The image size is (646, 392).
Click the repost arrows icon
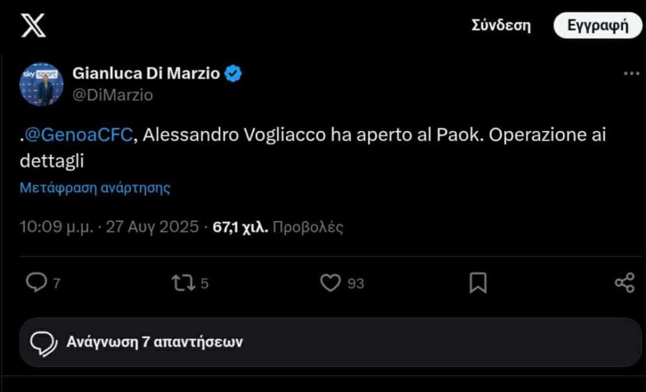coord(184,283)
